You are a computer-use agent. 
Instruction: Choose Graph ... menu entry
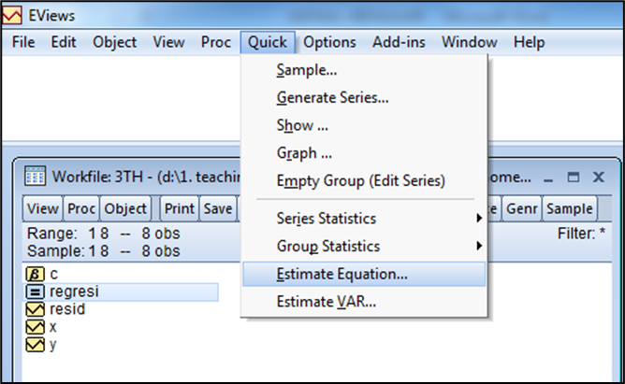click(x=364, y=153)
